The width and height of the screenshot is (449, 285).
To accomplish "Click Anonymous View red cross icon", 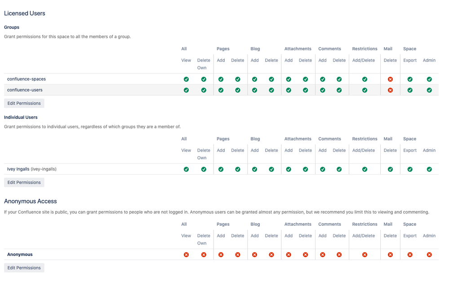I will (x=186, y=254).
